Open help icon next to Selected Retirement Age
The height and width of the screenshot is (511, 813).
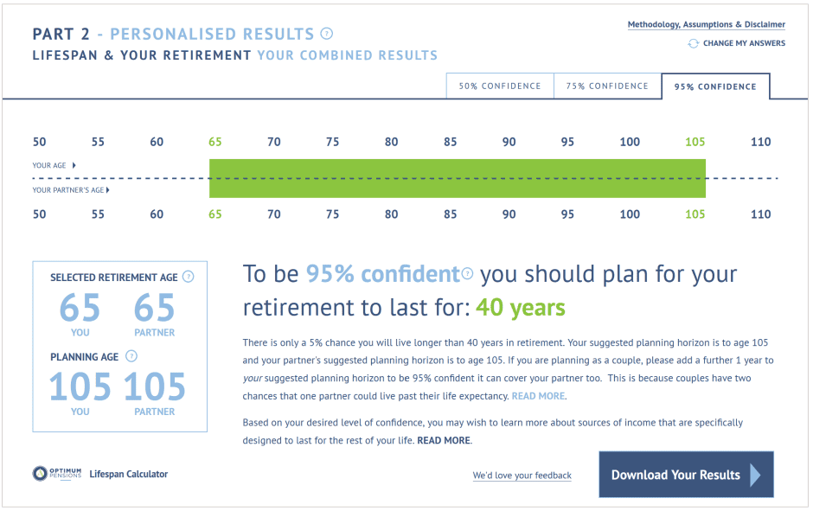pos(189,277)
